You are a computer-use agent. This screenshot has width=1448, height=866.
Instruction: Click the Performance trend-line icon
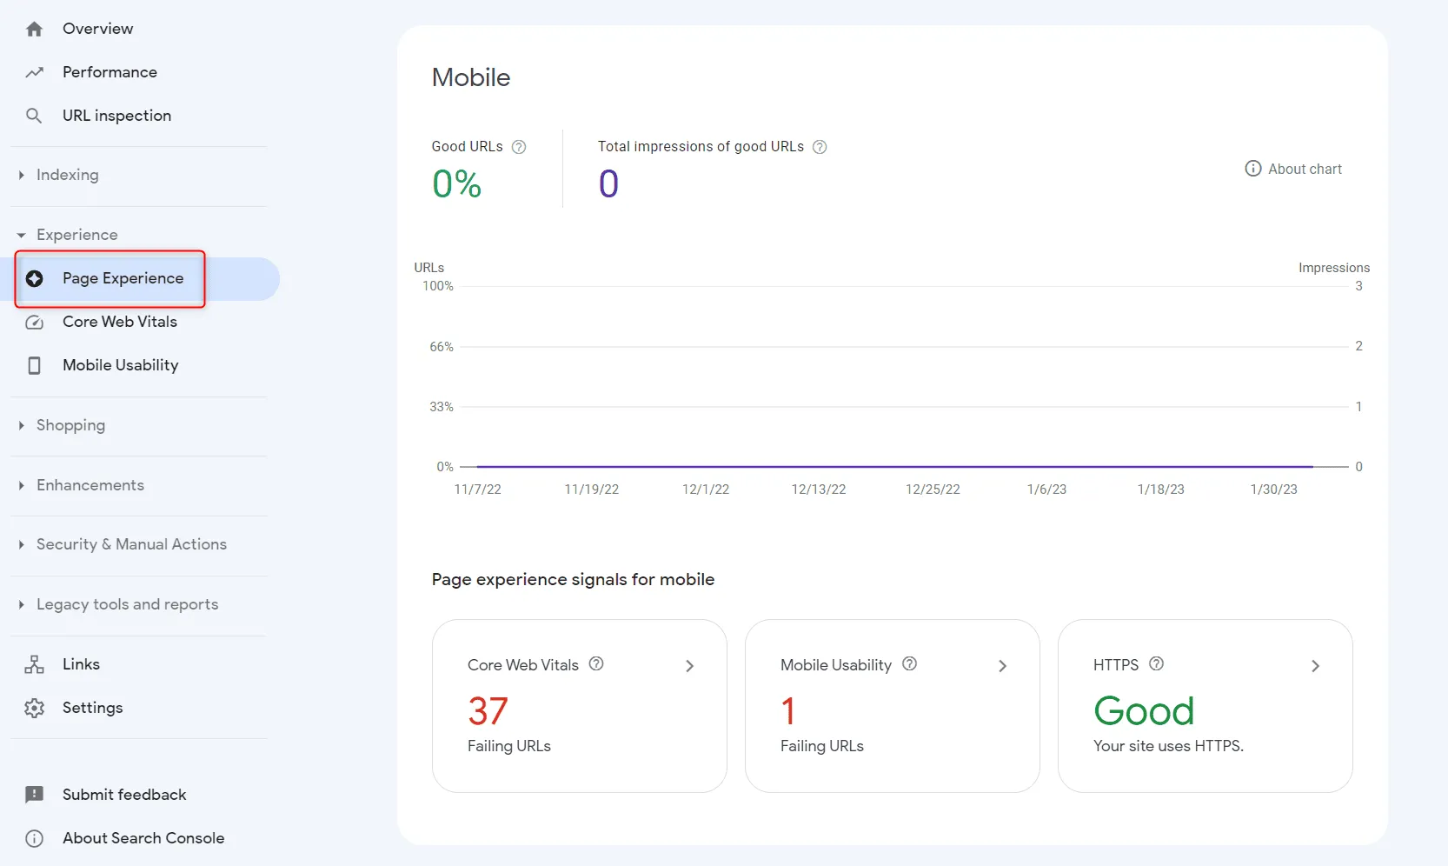34,72
